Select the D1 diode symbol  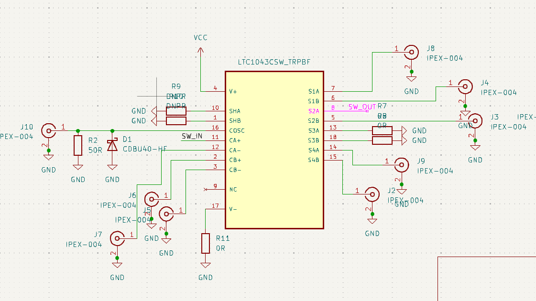click(x=112, y=145)
